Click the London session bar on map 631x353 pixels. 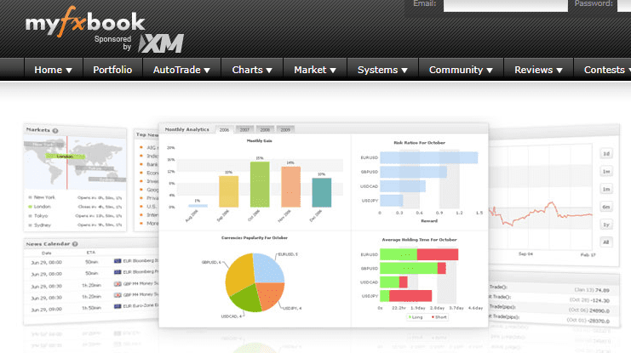click(x=66, y=156)
